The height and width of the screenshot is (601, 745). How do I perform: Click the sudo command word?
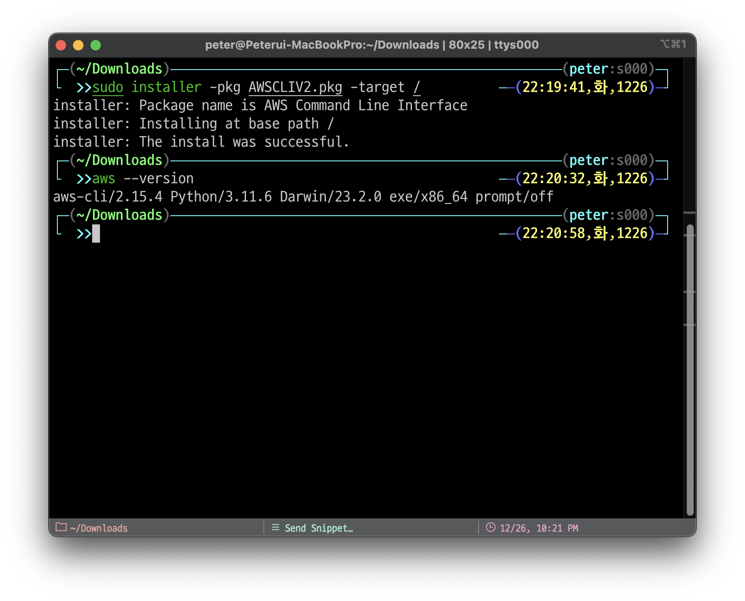pos(108,87)
